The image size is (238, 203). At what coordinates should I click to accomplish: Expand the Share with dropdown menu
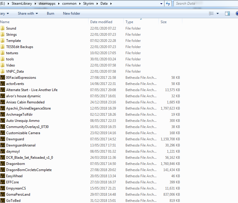pyautogui.click(x=28, y=13)
